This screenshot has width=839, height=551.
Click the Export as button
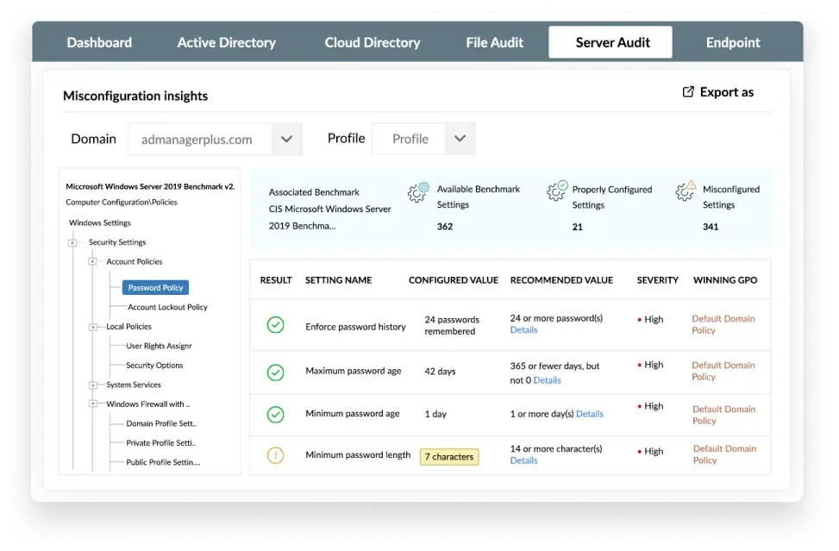718,92
